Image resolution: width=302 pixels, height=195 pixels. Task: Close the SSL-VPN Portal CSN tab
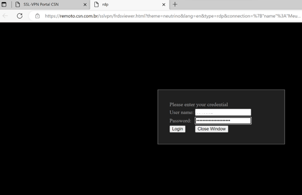click(85, 4)
